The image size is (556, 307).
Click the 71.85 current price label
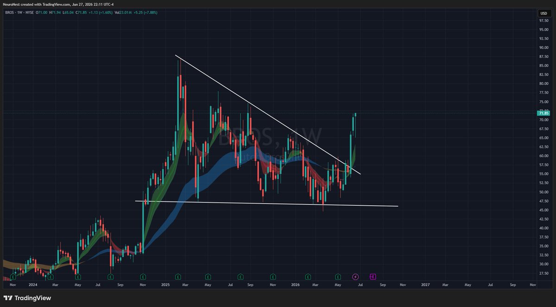pyautogui.click(x=543, y=113)
